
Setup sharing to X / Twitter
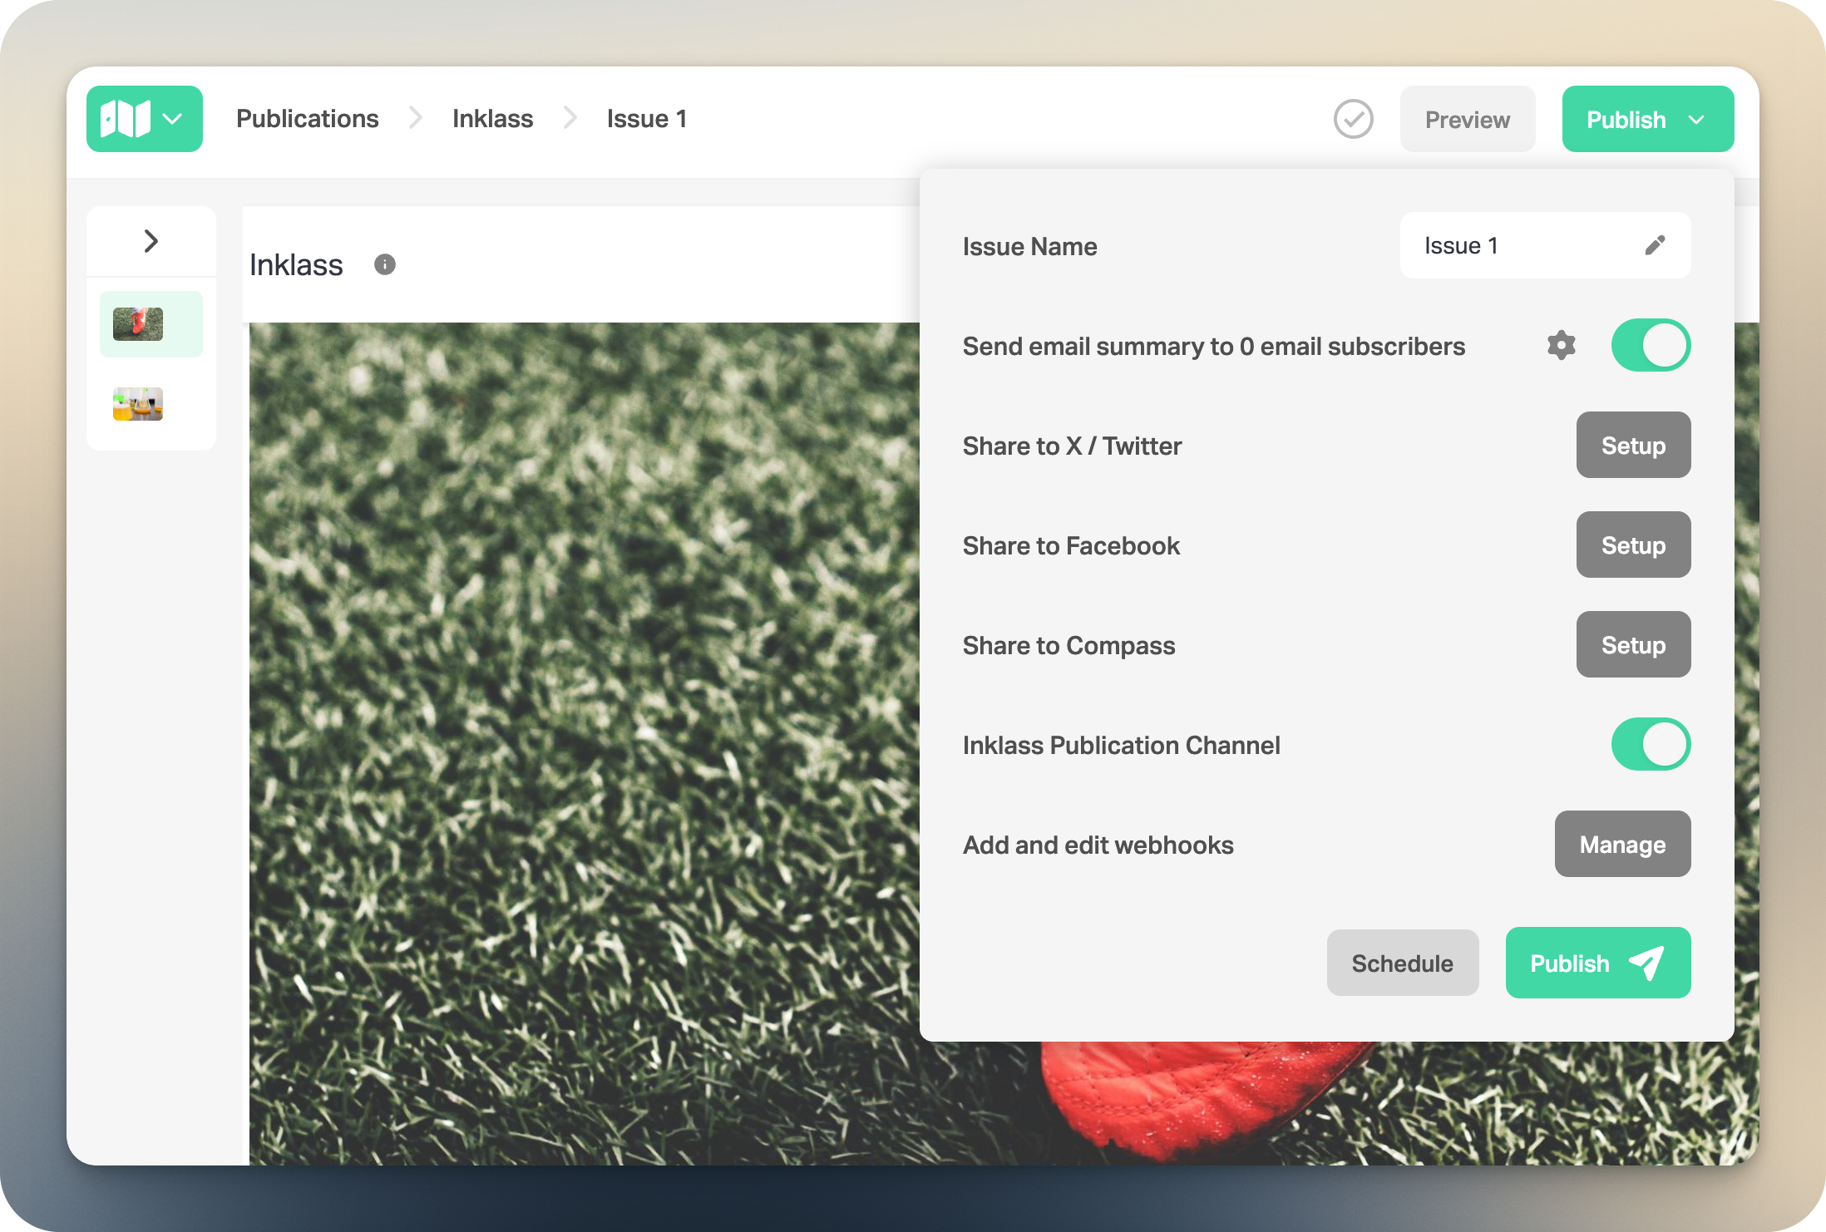[x=1633, y=445]
